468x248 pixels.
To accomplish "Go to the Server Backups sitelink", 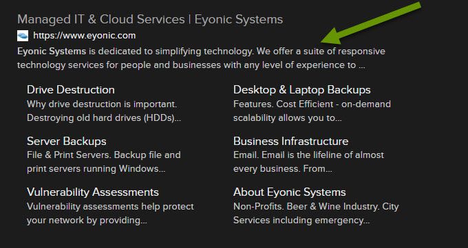I will point(67,141).
